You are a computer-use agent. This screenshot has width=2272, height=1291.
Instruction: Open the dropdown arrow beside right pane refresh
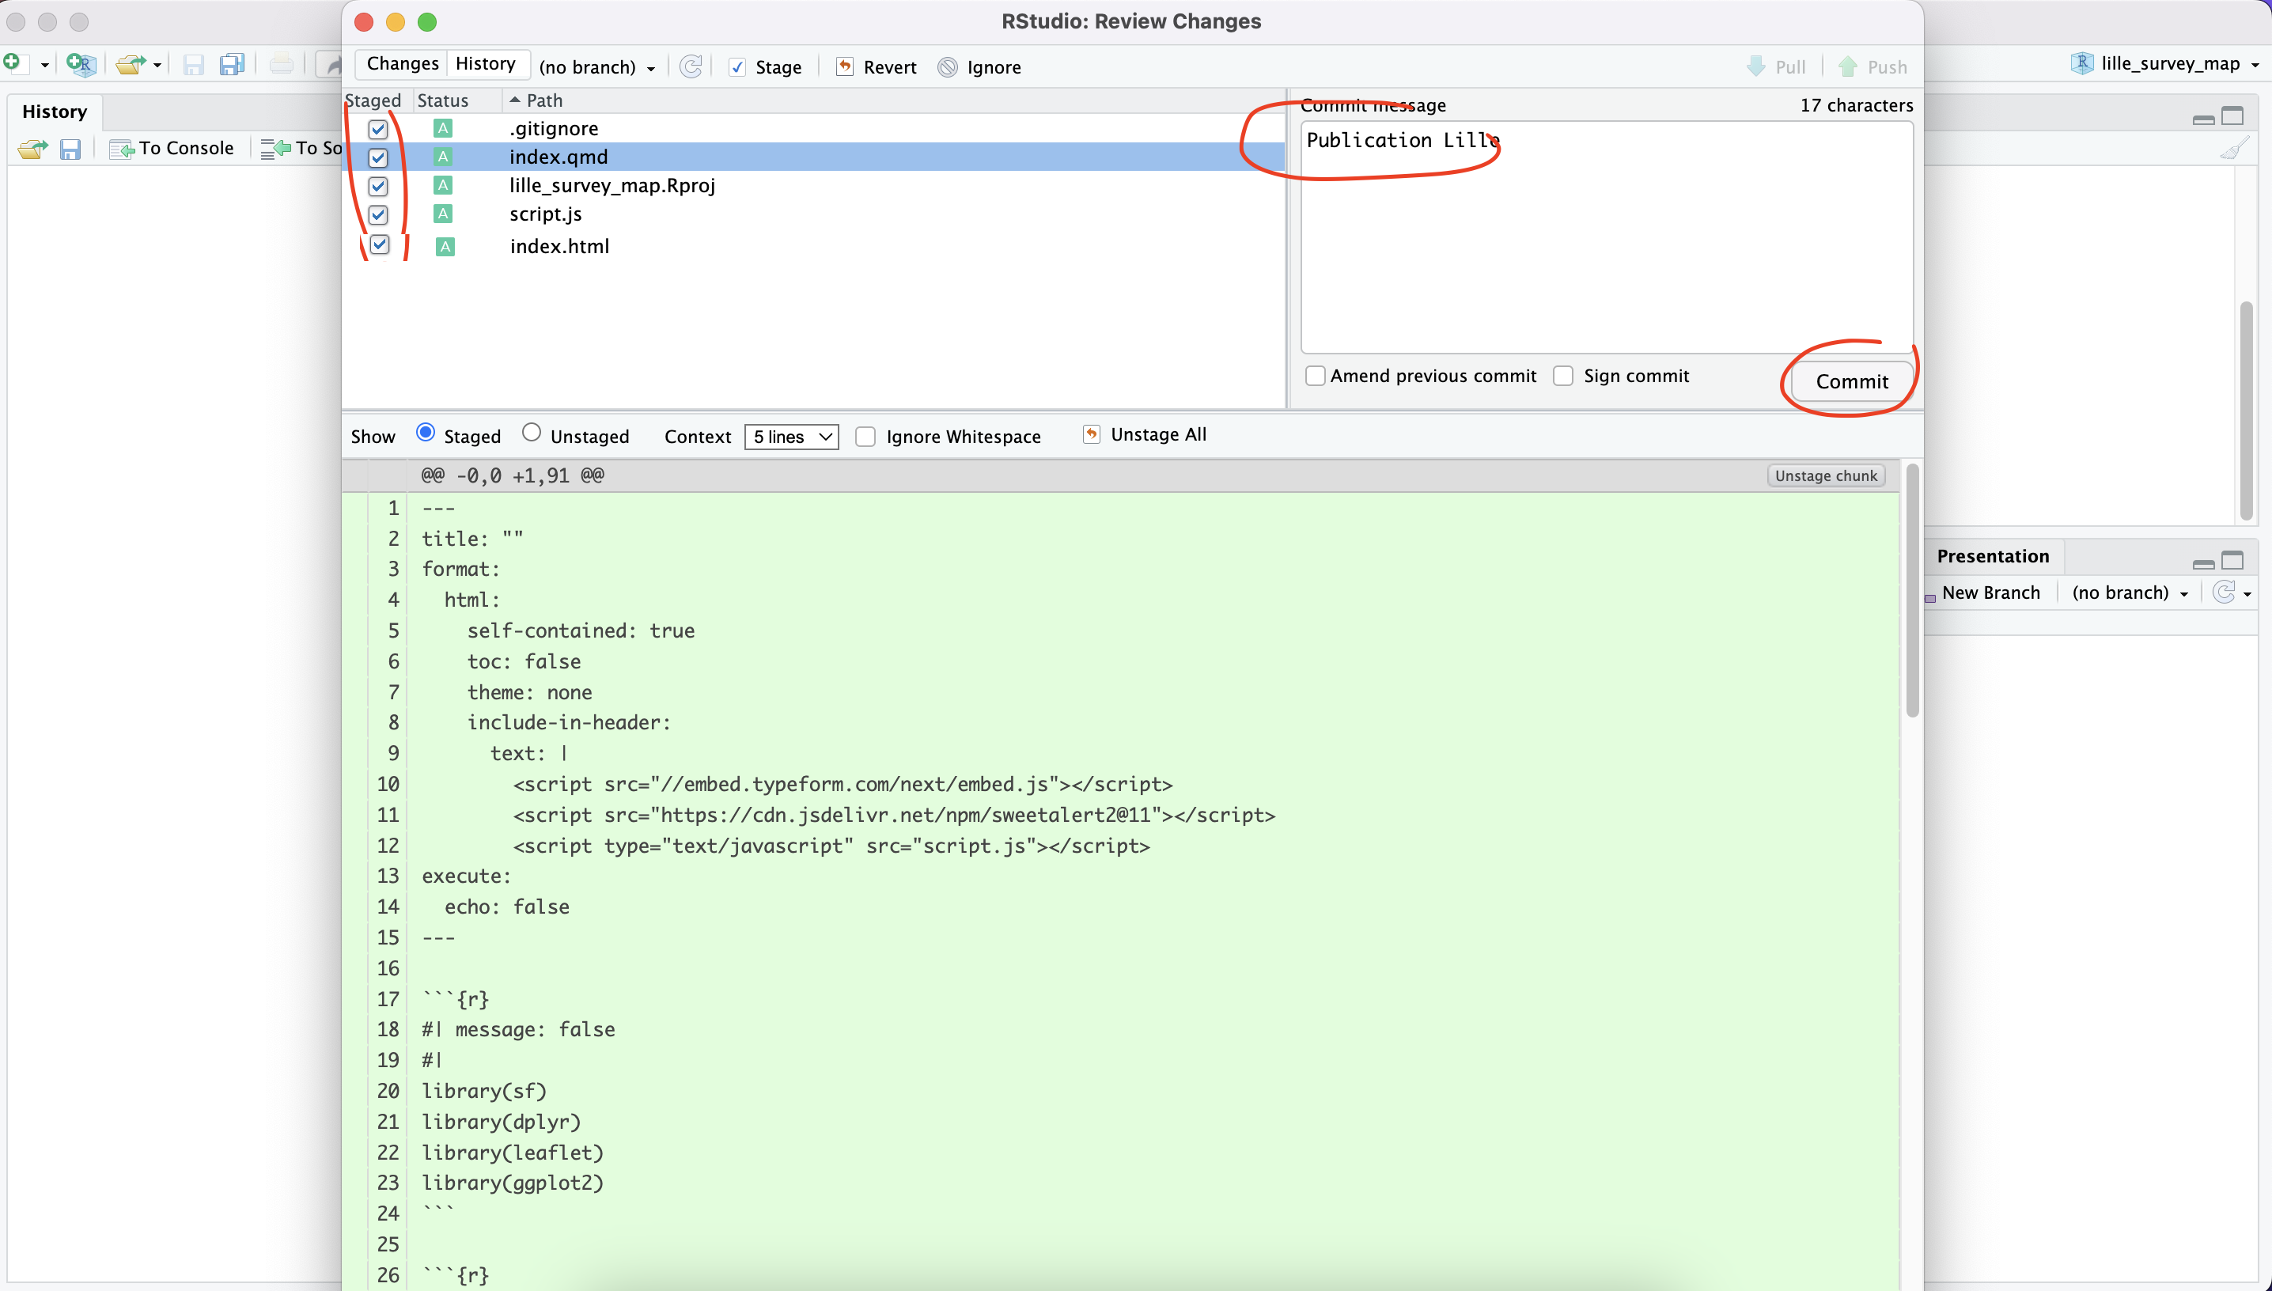coord(2247,594)
